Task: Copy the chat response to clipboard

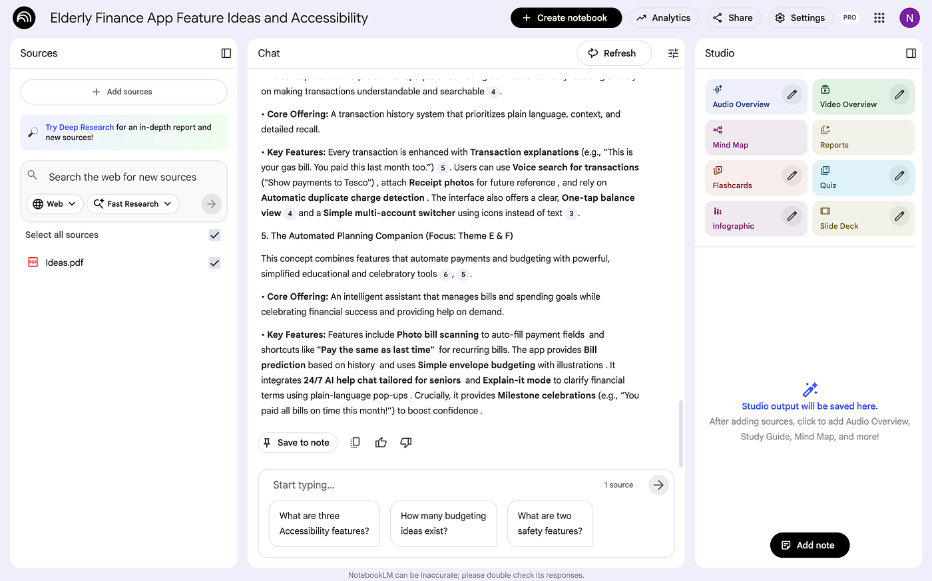Action: point(355,443)
